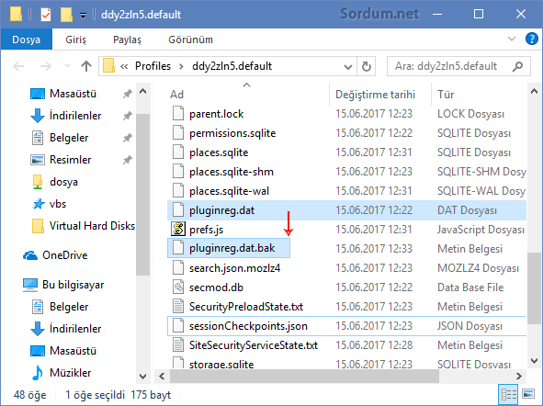Click the pin icon beside Resimler
Image resolution: width=543 pixels, height=406 pixels.
click(x=128, y=160)
